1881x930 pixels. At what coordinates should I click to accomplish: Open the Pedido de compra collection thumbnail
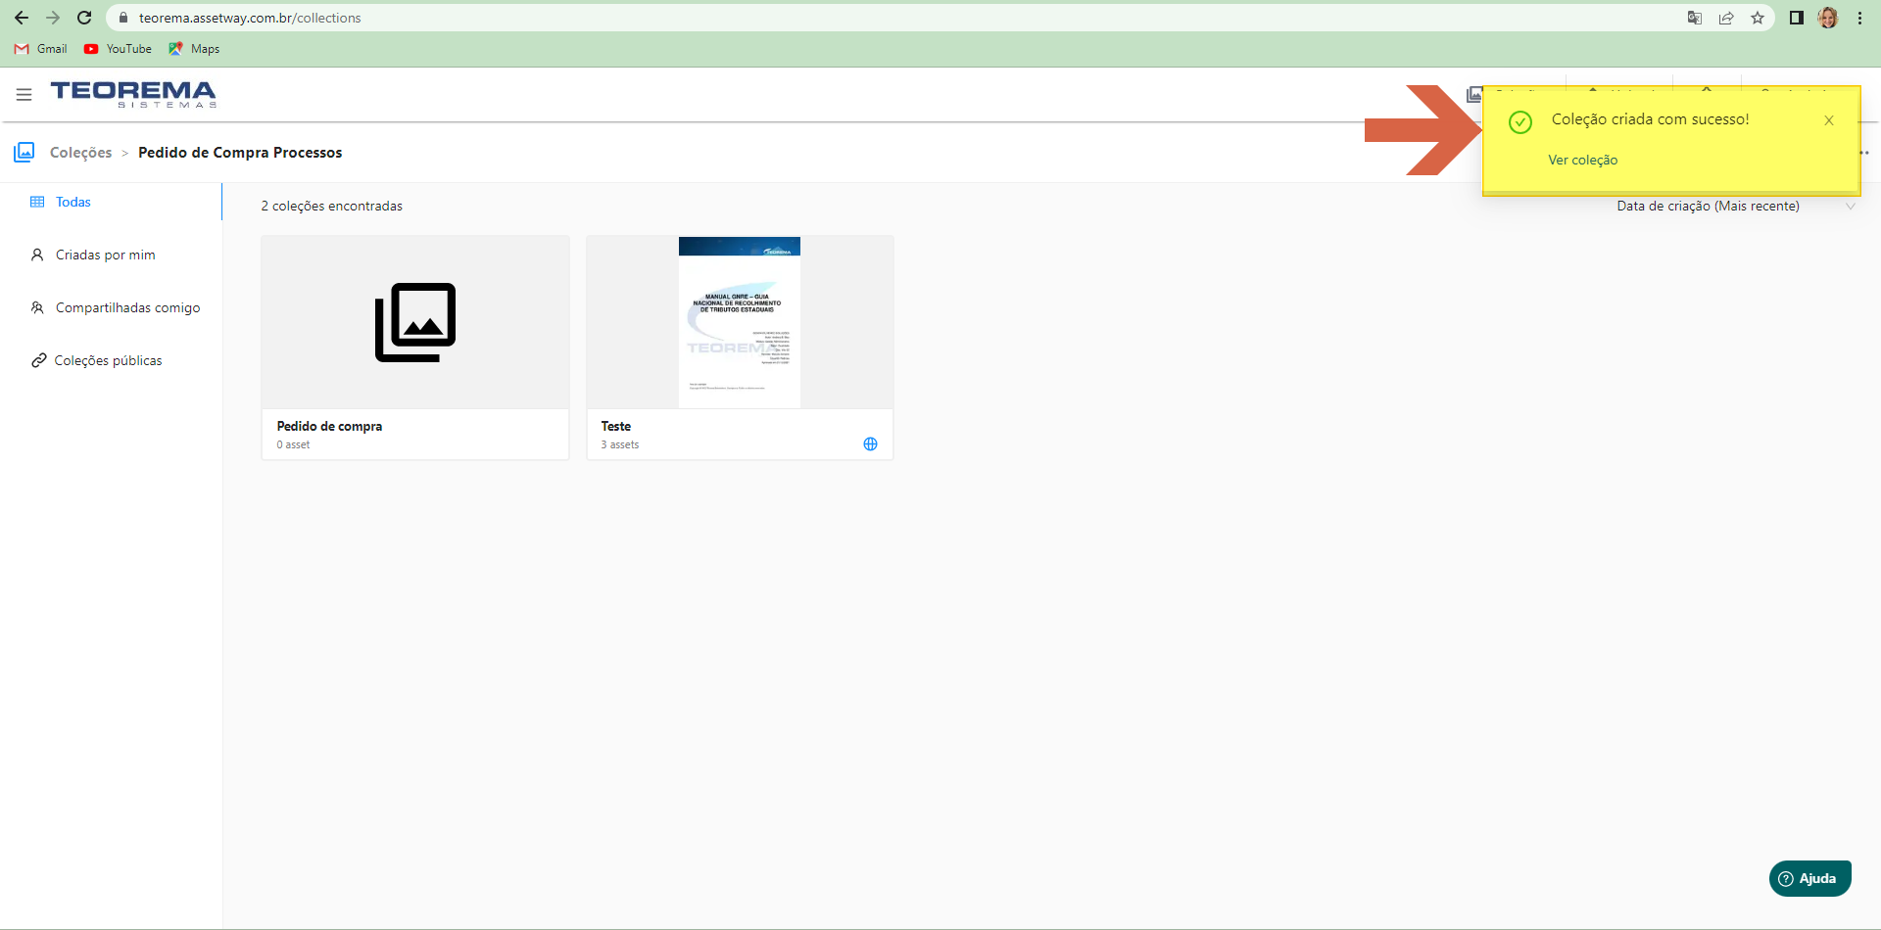click(415, 322)
